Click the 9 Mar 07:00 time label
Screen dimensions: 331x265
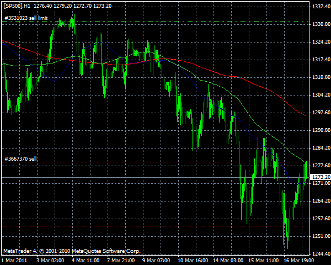[156, 261]
